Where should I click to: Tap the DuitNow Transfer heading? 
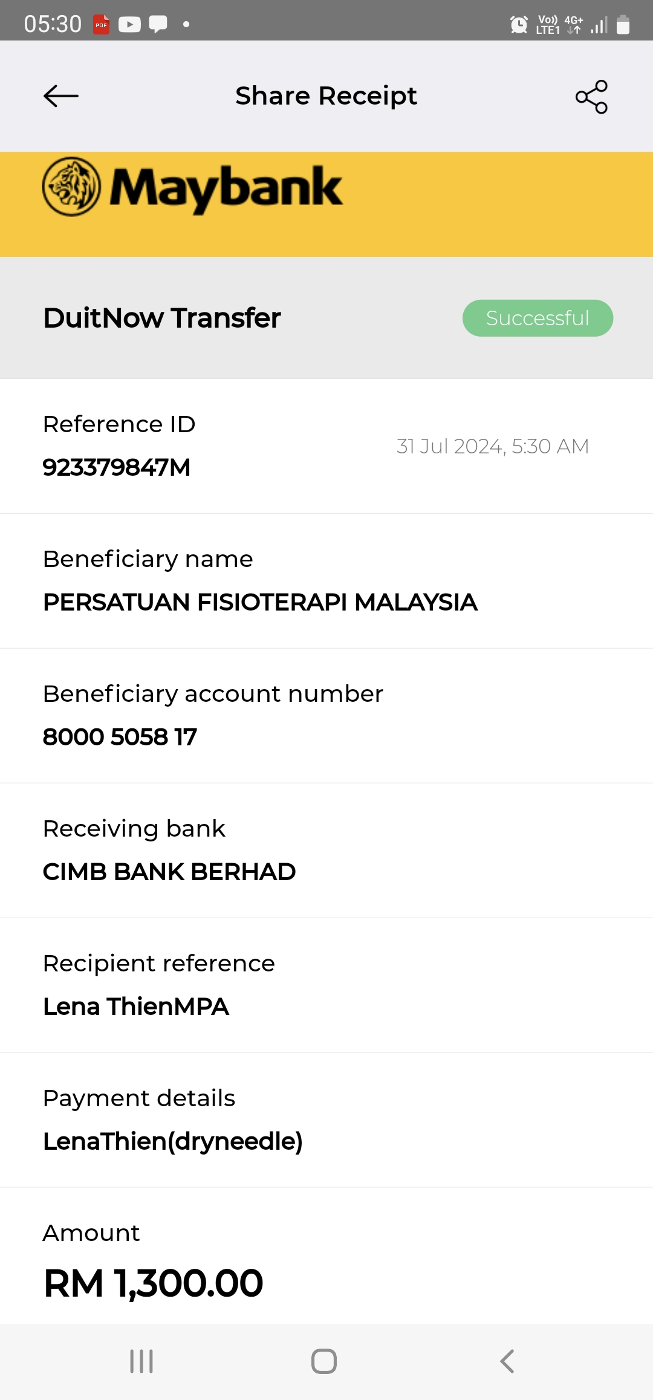[x=162, y=318]
